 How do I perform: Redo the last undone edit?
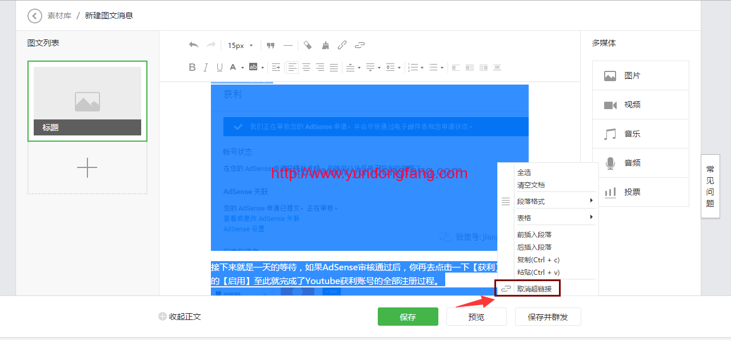tap(211, 45)
